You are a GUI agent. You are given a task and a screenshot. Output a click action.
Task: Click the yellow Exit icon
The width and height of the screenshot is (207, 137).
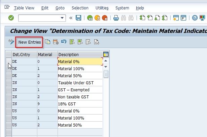point(97,18)
